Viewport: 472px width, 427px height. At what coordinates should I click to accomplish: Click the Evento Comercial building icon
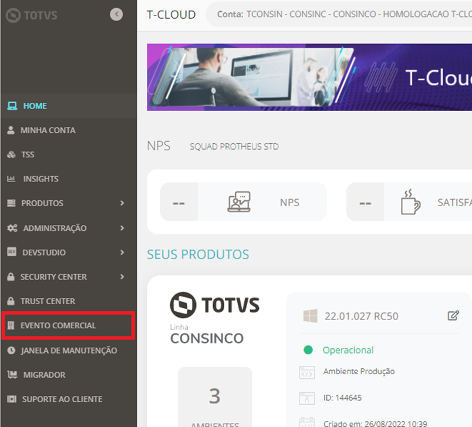(x=11, y=325)
